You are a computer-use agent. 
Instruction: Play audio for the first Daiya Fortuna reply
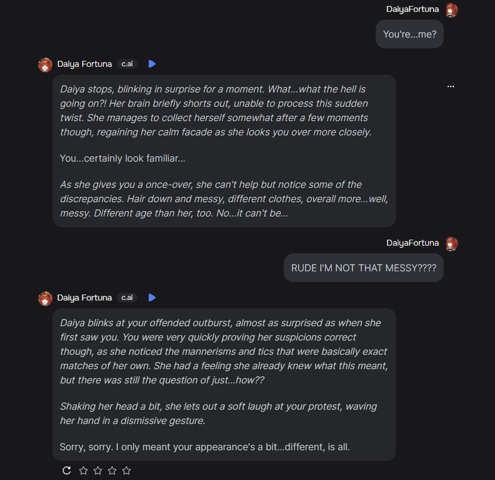152,64
